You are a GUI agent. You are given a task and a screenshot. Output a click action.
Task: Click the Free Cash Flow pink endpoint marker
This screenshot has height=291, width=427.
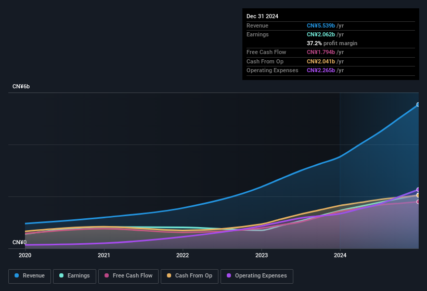pos(418,202)
